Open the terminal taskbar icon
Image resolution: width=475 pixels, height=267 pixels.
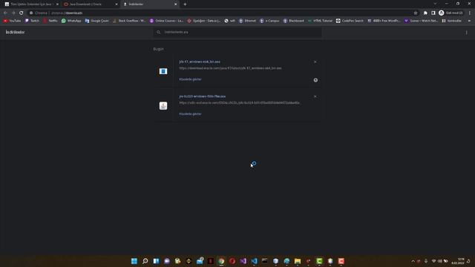(265, 261)
